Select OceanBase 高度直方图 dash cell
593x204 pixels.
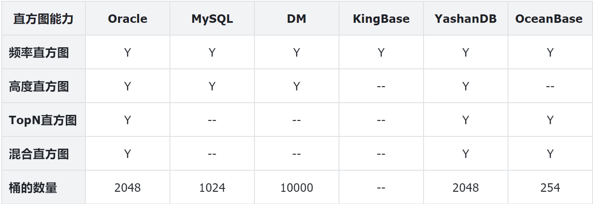[550, 87]
